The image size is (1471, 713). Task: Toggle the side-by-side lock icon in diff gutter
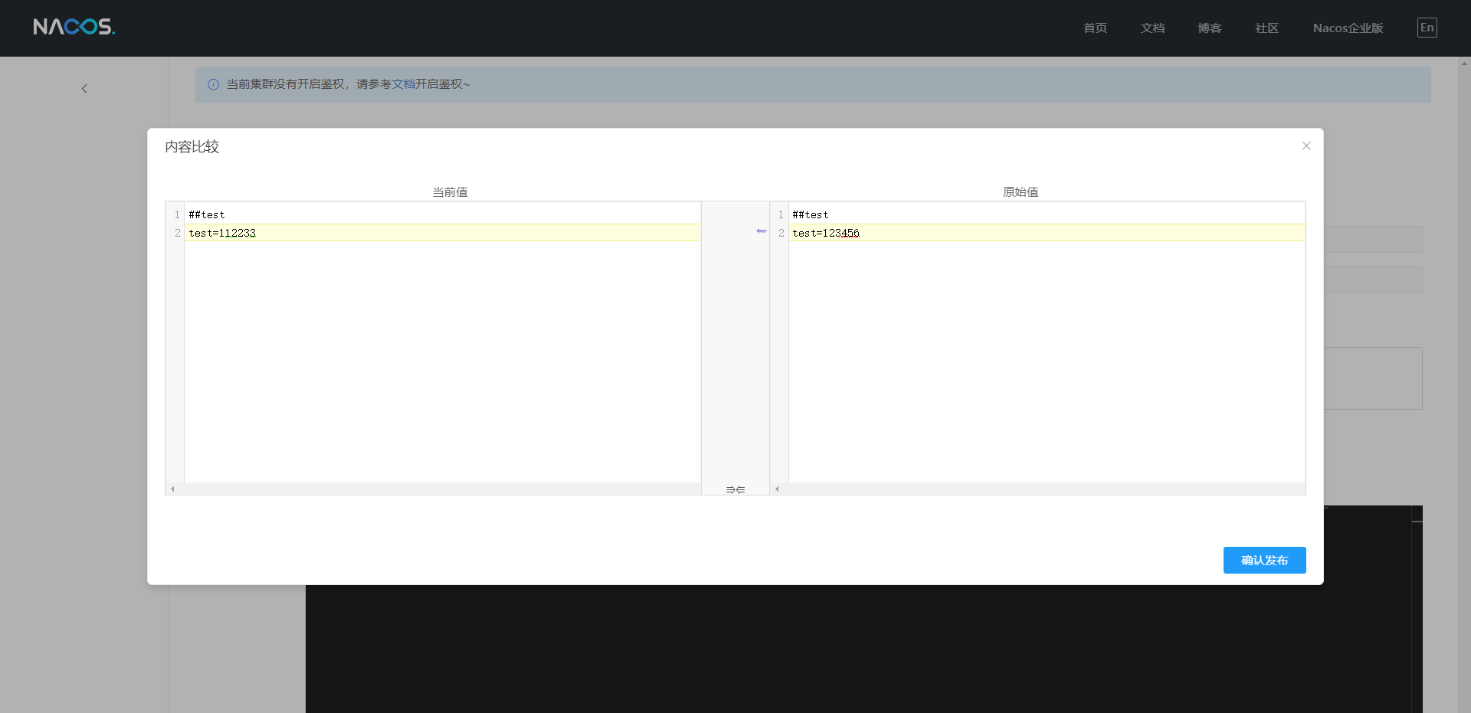pyautogui.click(x=735, y=489)
